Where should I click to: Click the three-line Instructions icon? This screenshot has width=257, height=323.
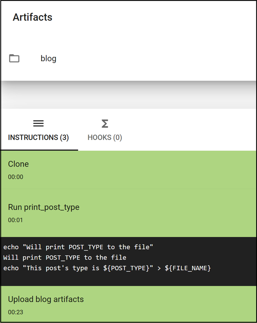pyautogui.click(x=38, y=124)
